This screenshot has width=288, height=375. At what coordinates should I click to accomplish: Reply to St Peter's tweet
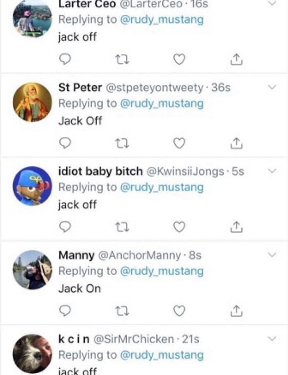[66, 144]
